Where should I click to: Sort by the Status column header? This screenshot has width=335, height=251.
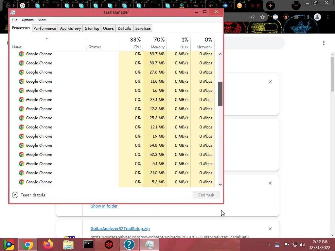click(x=102, y=43)
